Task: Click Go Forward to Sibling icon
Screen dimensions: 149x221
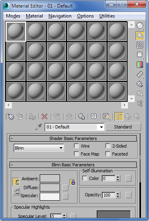Action: (x=137, y=116)
